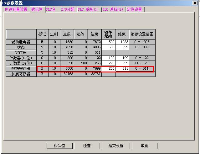Select the 辅助继电器 latch end field showing 1023
The height and width of the screenshot is (154, 200).
click(x=122, y=42)
